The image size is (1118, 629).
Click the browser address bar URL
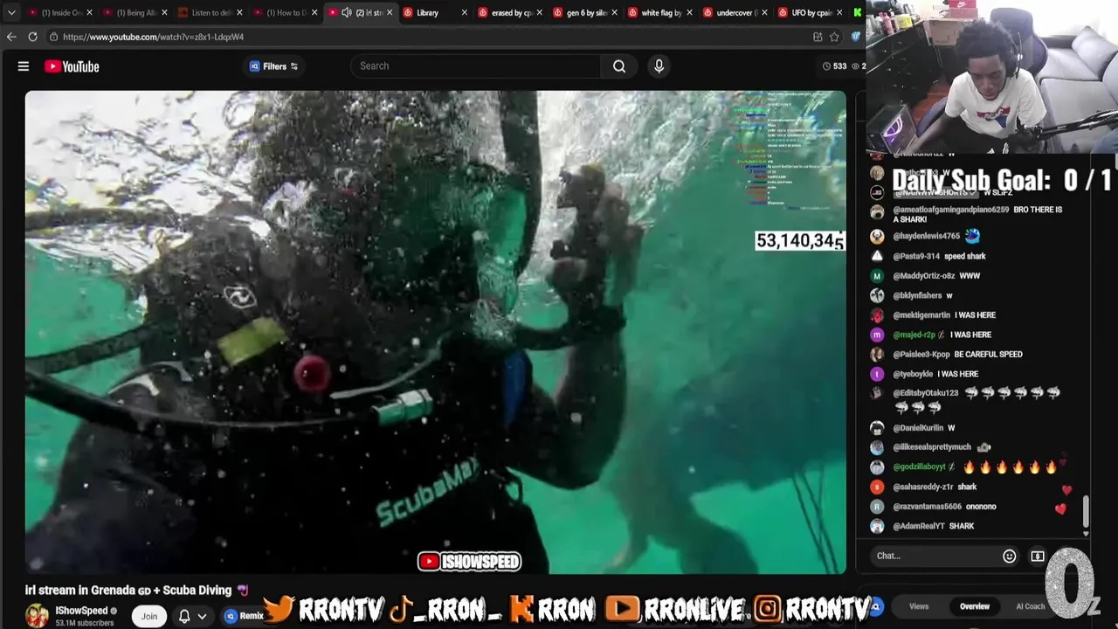[x=153, y=37]
